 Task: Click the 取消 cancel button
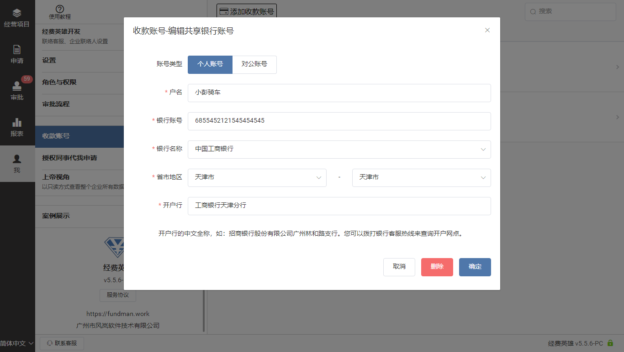pos(399,267)
